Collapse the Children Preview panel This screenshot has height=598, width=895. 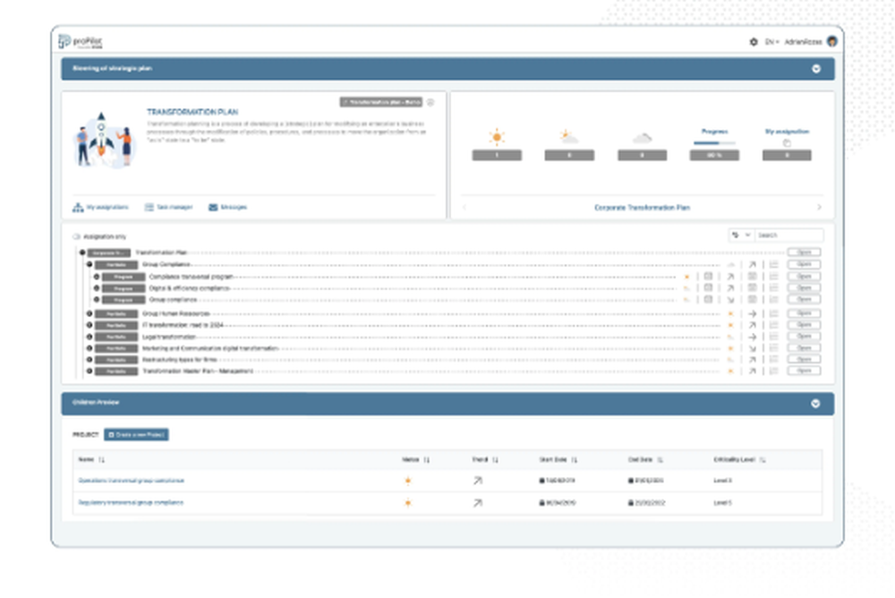pos(815,403)
